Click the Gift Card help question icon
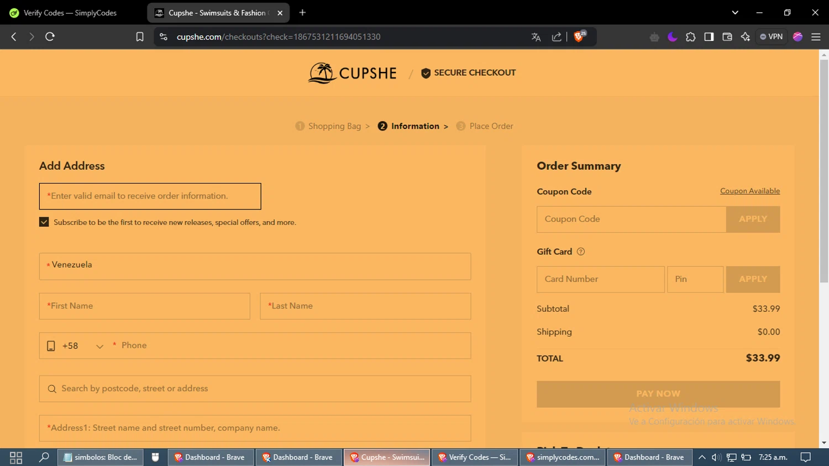 [581, 252]
